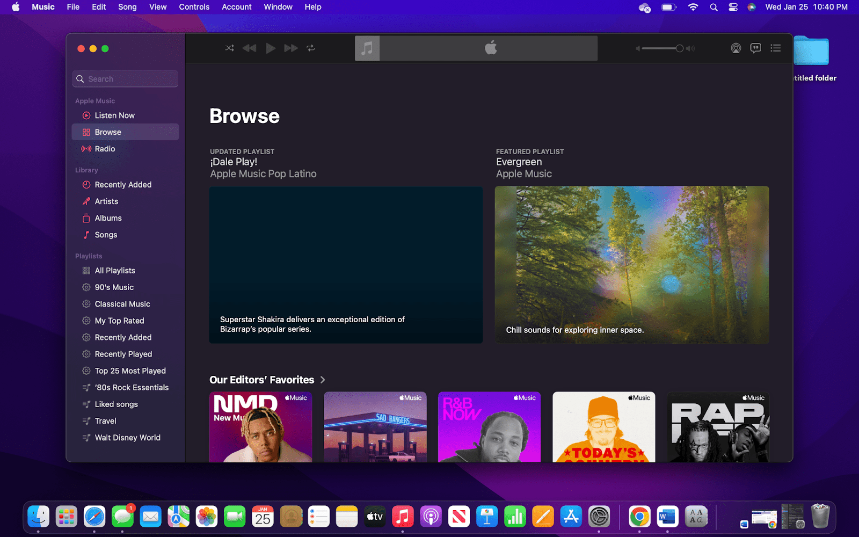
Task: Open Recently Added smart playlist
Action: (x=125, y=337)
